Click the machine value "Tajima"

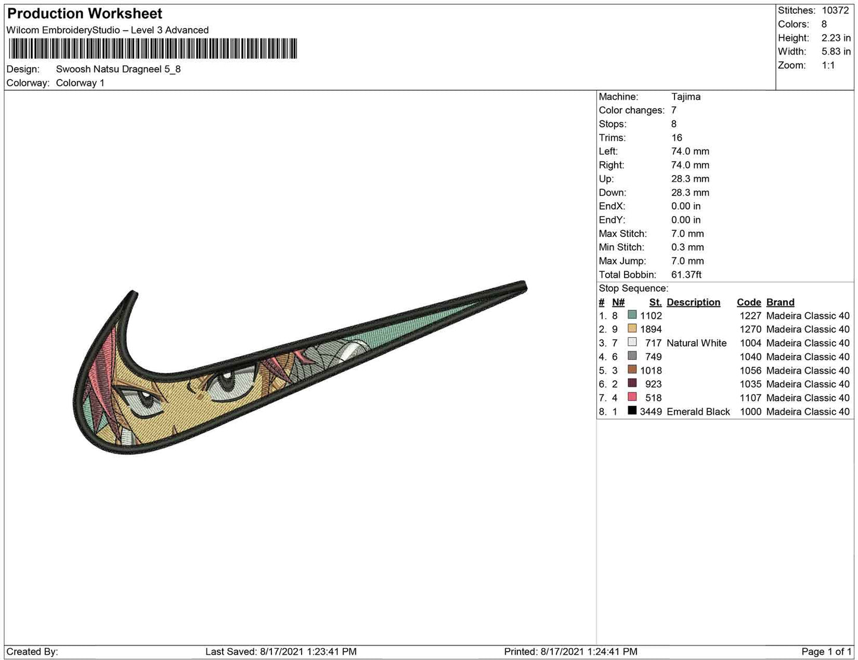[x=686, y=97]
